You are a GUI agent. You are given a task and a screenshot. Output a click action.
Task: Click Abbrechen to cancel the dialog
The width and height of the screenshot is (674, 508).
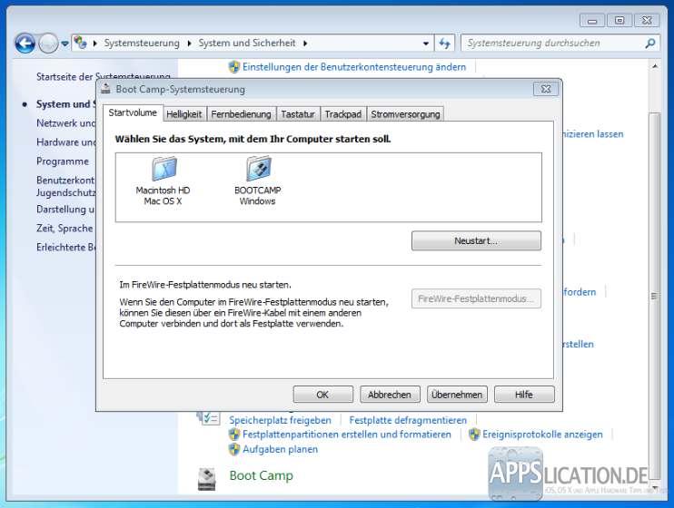[x=390, y=395]
